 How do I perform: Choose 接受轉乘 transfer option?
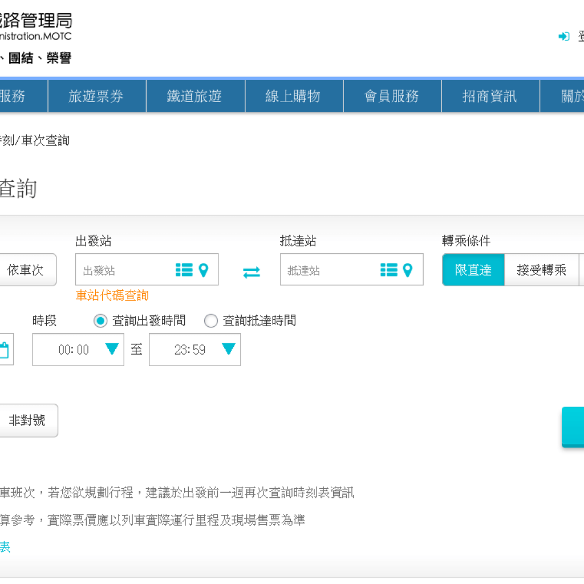pos(541,270)
